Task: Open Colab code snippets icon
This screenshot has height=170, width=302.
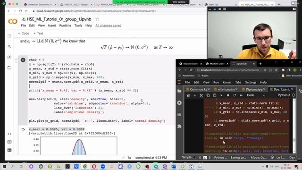Action: (9, 134)
